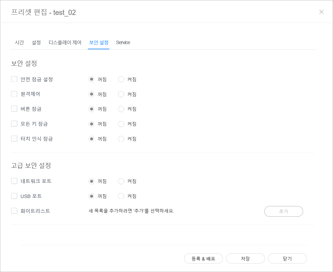Close the preset edit dialog with X
This screenshot has height=272, width=333.
click(321, 12)
